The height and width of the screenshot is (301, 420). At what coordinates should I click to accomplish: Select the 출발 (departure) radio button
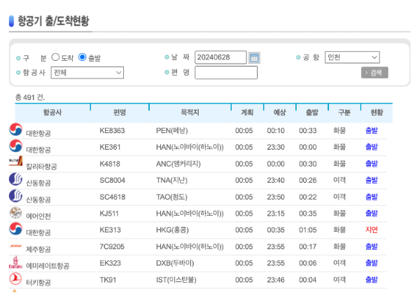click(82, 57)
